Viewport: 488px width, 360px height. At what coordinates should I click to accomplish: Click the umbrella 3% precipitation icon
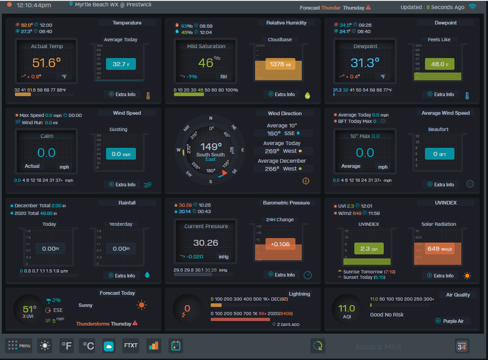pyautogui.click(x=48, y=301)
